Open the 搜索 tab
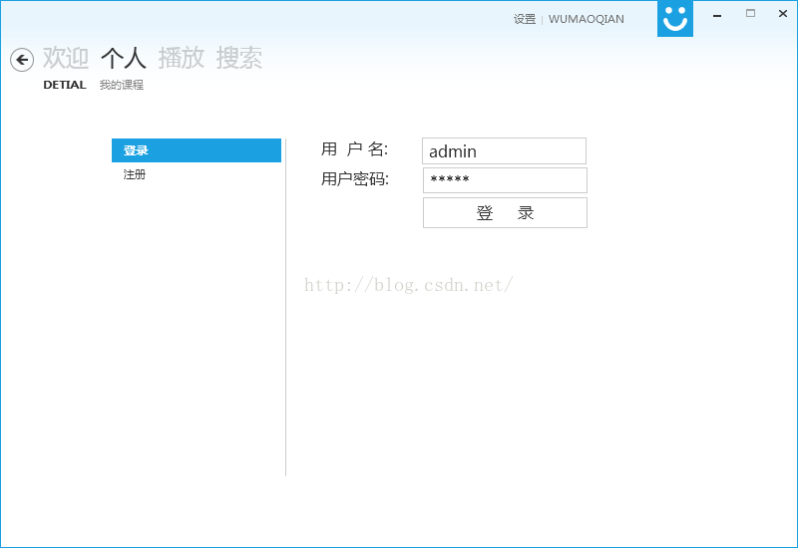798x548 pixels. tap(239, 58)
